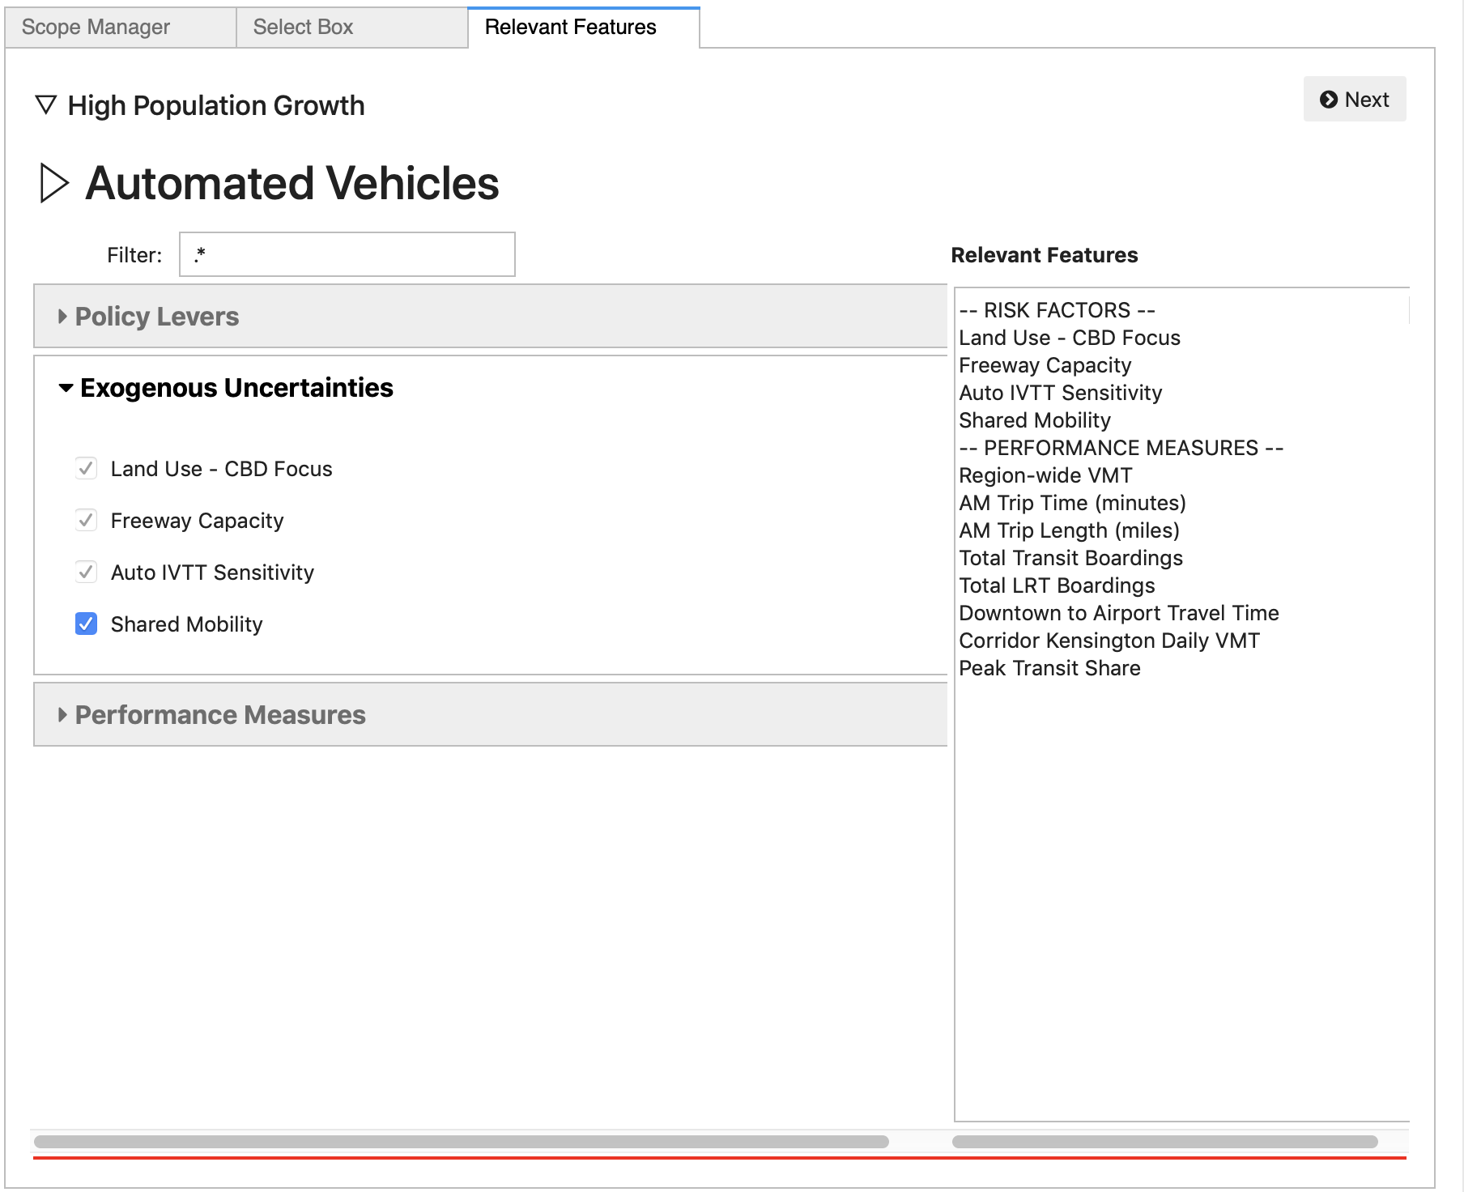The width and height of the screenshot is (1464, 1192).
Task: Select Total LRT Boardings in the list
Action: 1057,586
